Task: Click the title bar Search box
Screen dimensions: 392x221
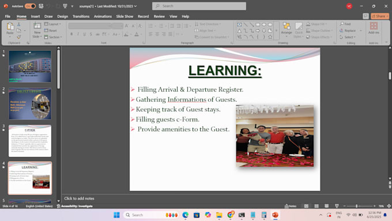Action: tap(199, 6)
